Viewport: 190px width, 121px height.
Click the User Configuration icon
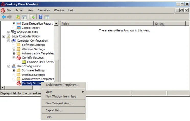(x=14, y=66)
